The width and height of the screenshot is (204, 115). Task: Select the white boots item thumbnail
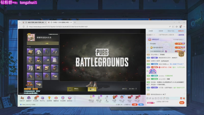(30, 68)
